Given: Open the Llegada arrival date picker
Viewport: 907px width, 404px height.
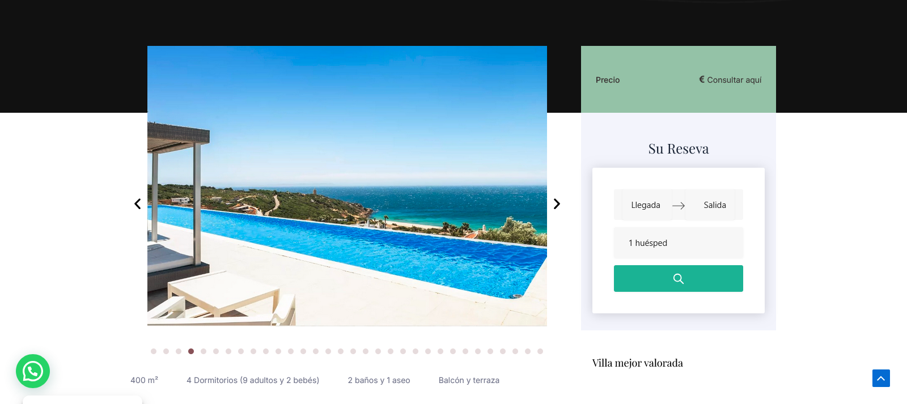Looking at the screenshot, I should pyautogui.click(x=646, y=205).
